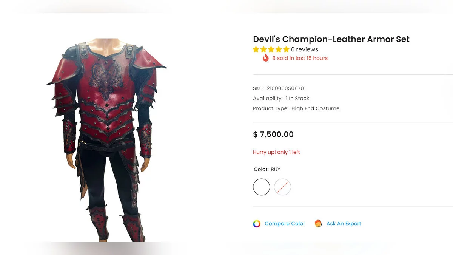
Task: Click the Devil's Champion-Leather Armor Set title
Action: coord(331,39)
